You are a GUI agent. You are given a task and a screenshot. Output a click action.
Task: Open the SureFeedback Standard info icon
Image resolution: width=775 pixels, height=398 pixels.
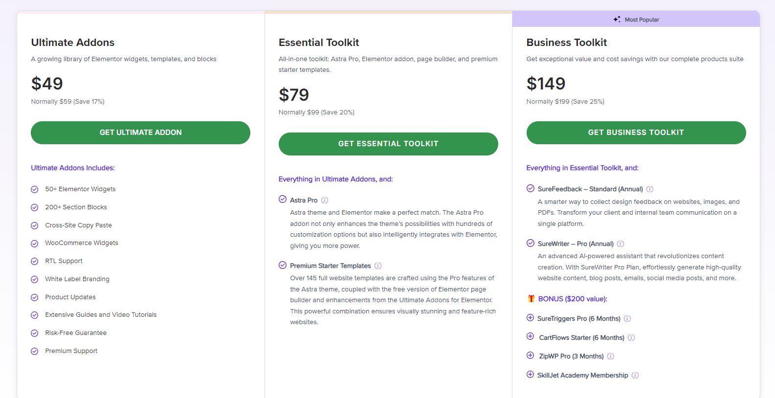651,189
